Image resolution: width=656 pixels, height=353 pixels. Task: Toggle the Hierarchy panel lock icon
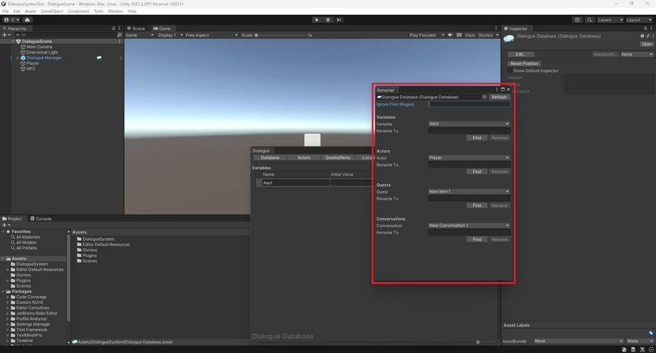114,28
